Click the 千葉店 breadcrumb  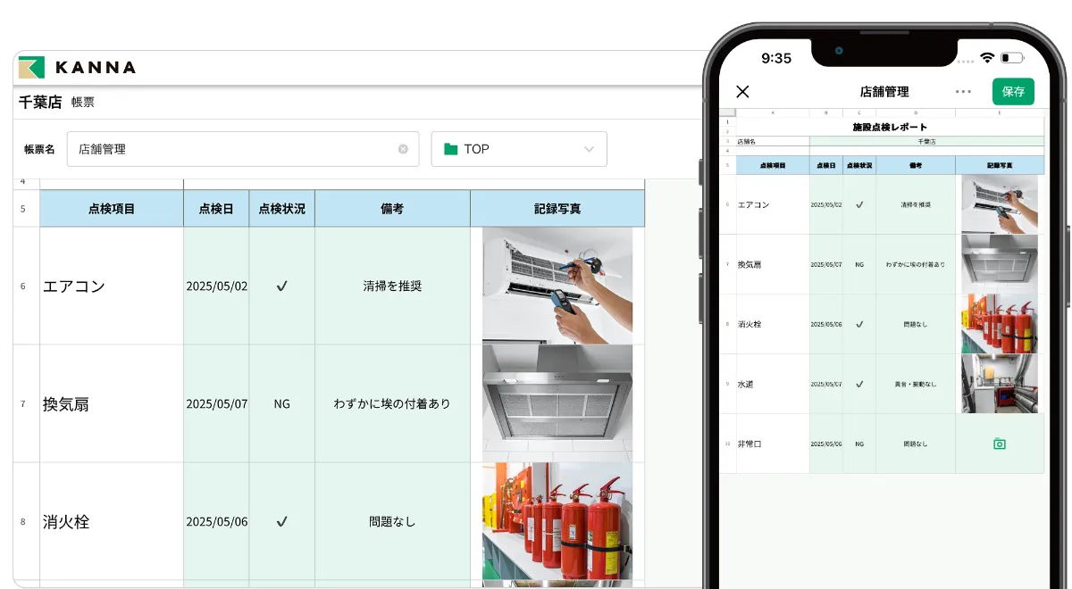[x=40, y=102]
